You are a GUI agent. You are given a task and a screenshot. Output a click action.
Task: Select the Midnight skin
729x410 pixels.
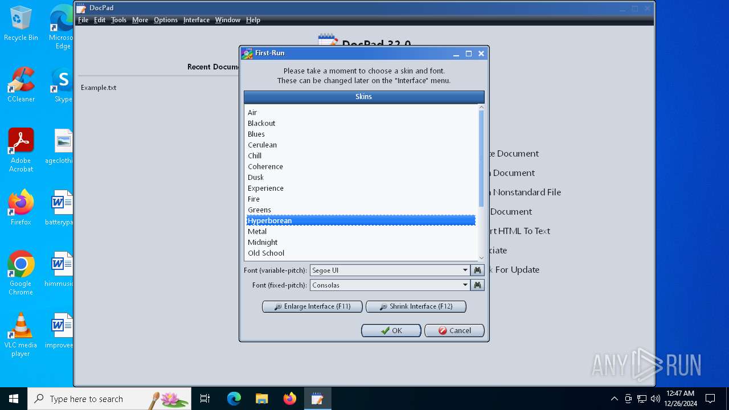361,242
